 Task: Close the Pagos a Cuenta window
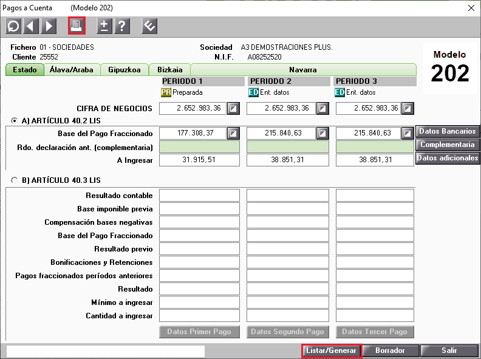tap(471, 8)
